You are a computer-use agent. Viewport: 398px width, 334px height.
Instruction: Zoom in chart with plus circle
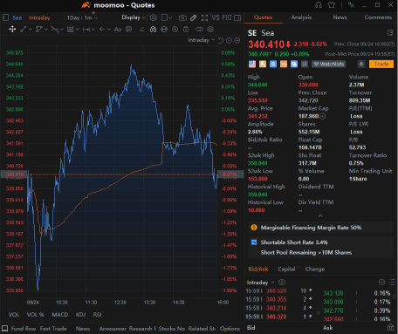(237, 40)
